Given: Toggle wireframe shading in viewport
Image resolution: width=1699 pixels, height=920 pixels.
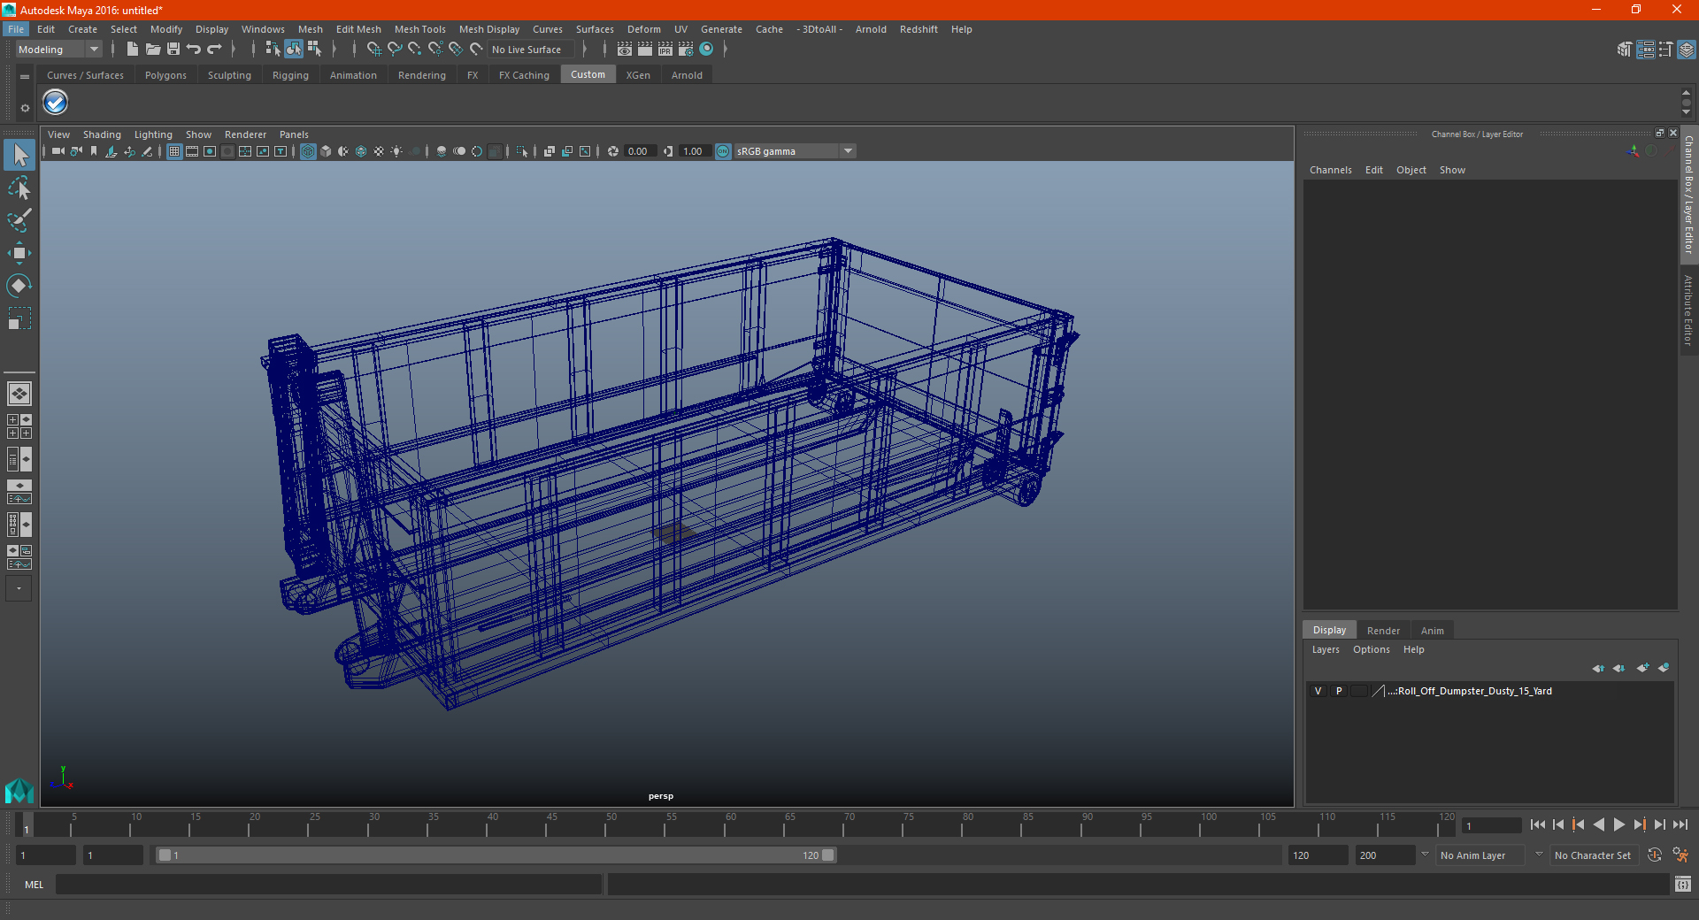Looking at the screenshot, I should point(308,151).
